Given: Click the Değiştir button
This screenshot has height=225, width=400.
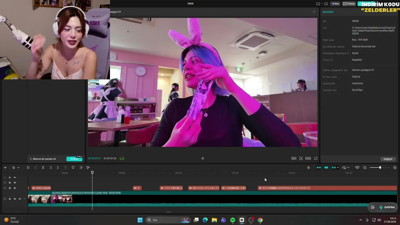Looking at the screenshot, I should tap(388, 159).
